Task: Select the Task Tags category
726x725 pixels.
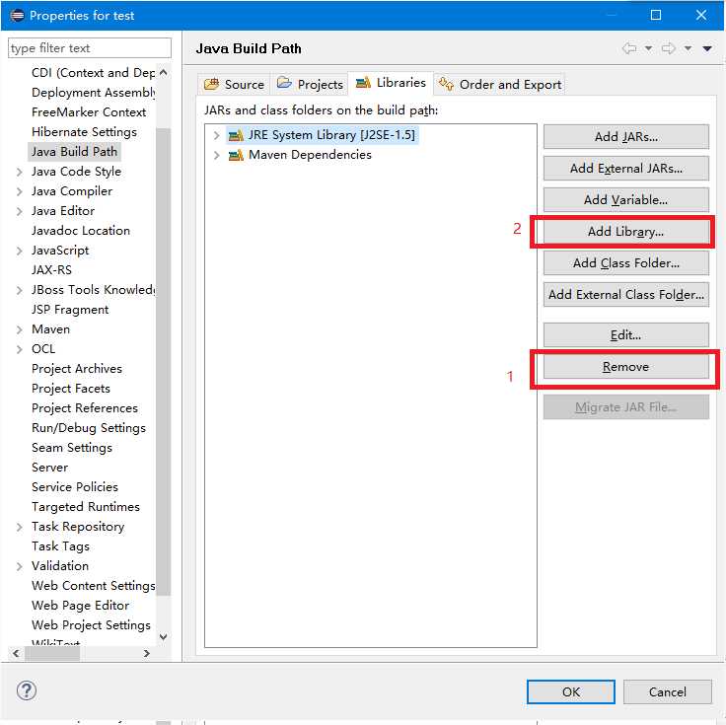Action: pos(60,546)
